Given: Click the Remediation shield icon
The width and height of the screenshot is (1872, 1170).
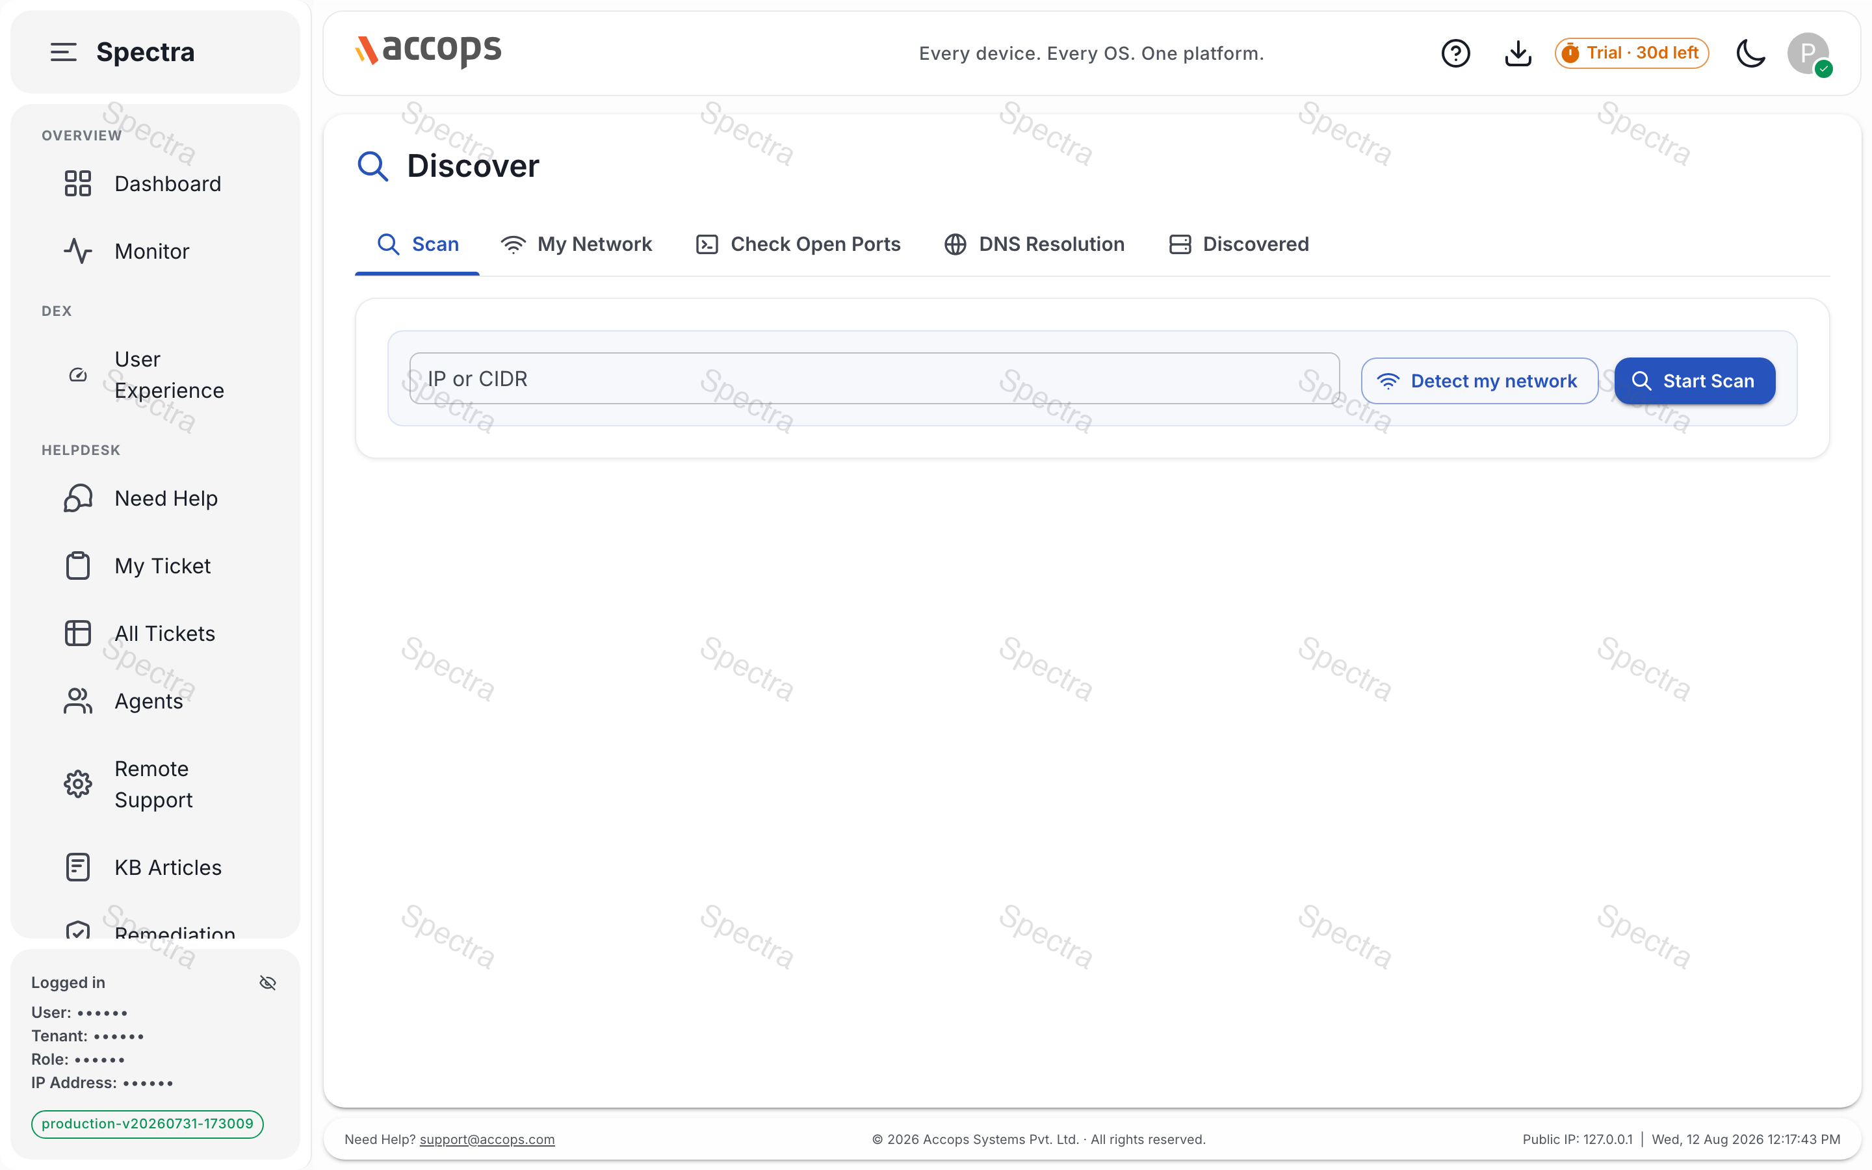Looking at the screenshot, I should click(x=77, y=930).
